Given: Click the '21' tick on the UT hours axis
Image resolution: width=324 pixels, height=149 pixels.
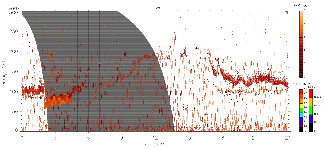Looking at the screenshot, I should (x=255, y=138).
